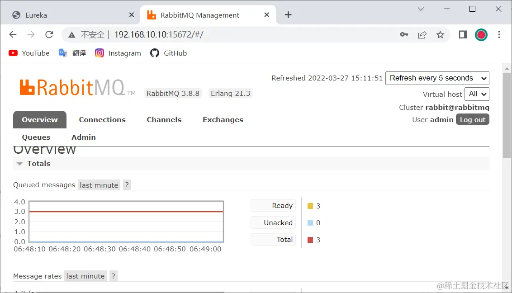Click the Refreshed 2022-03-27 15:11:51 timestamp

click(327, 78)
